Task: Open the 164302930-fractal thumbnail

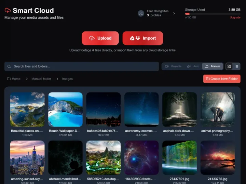Action: click(141, 157)
